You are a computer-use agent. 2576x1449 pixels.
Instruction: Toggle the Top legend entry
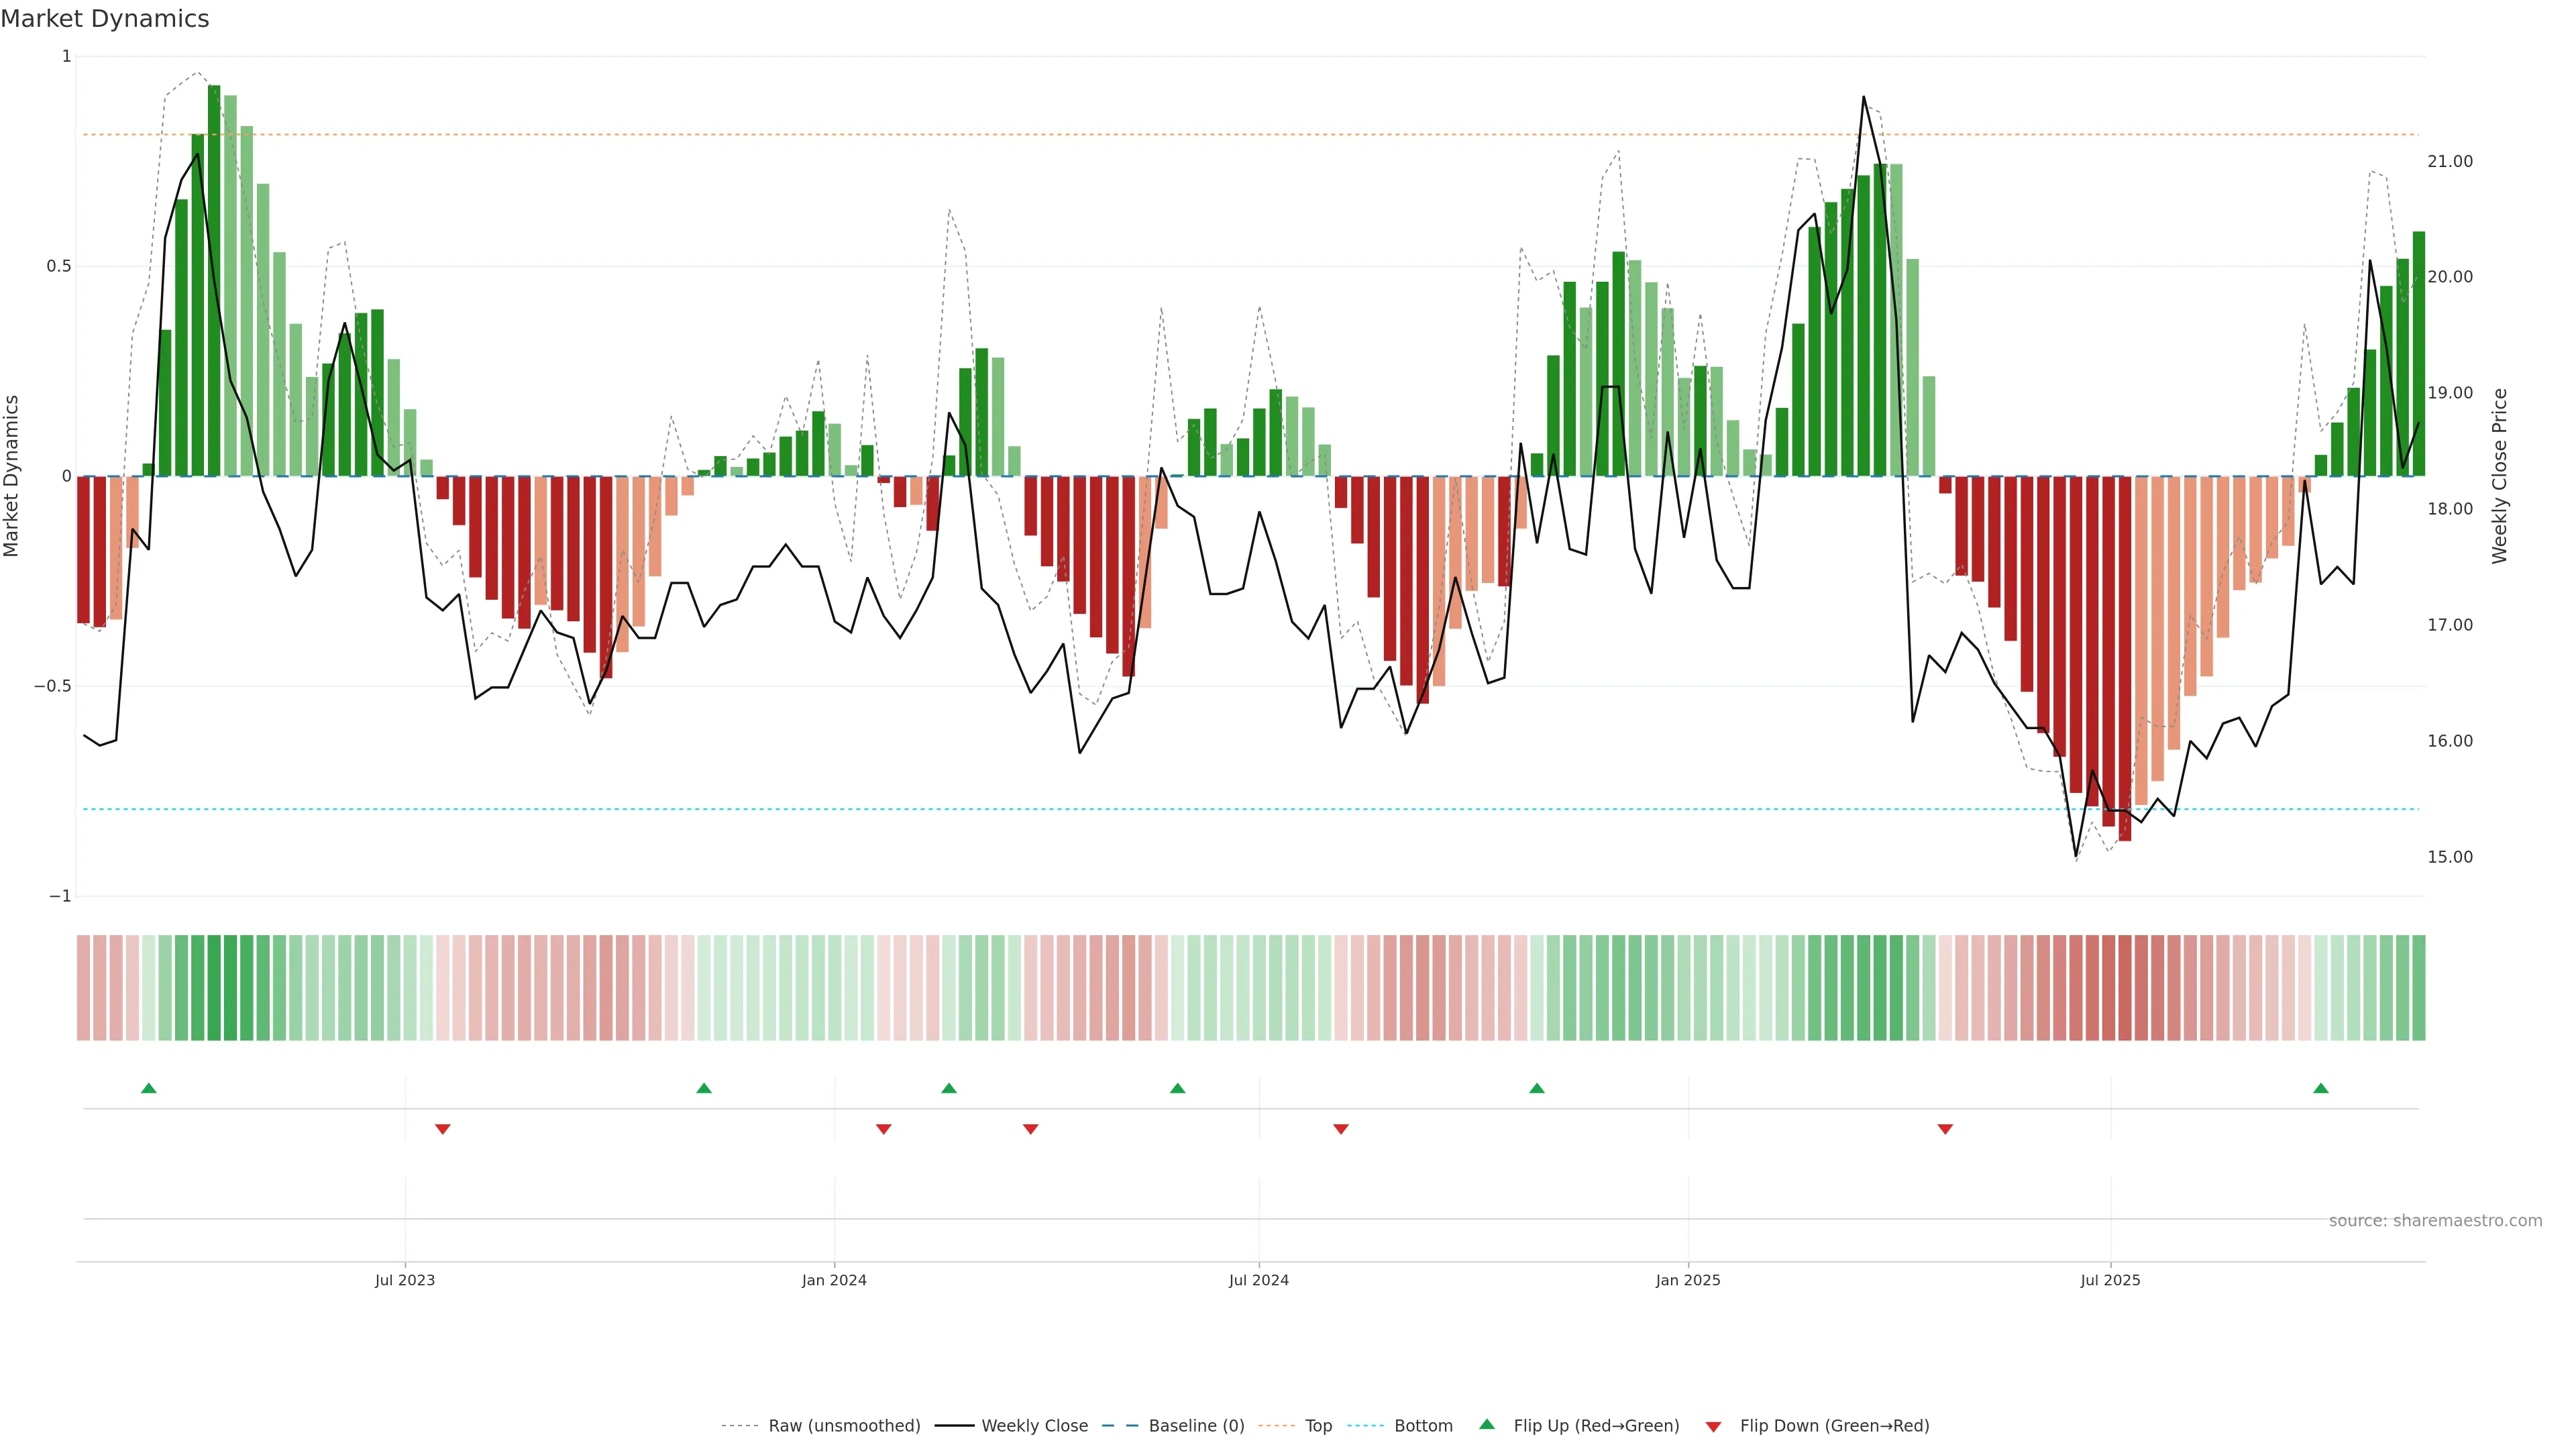[x=1318, y=1425]
